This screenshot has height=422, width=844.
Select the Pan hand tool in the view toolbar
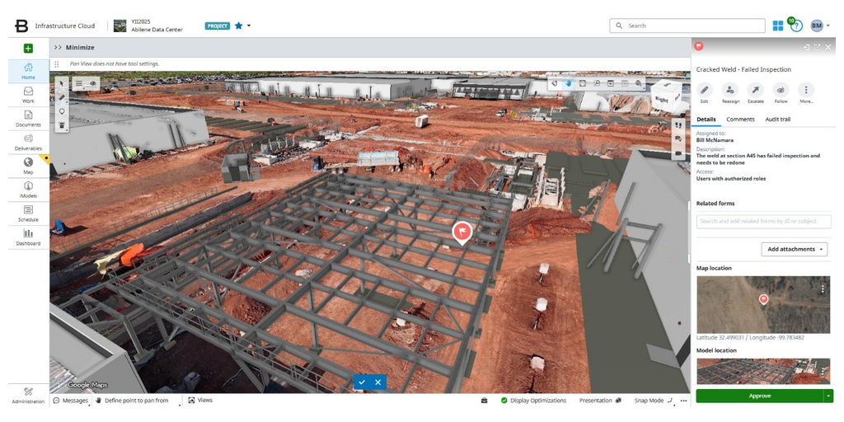(x=569, y=83)
